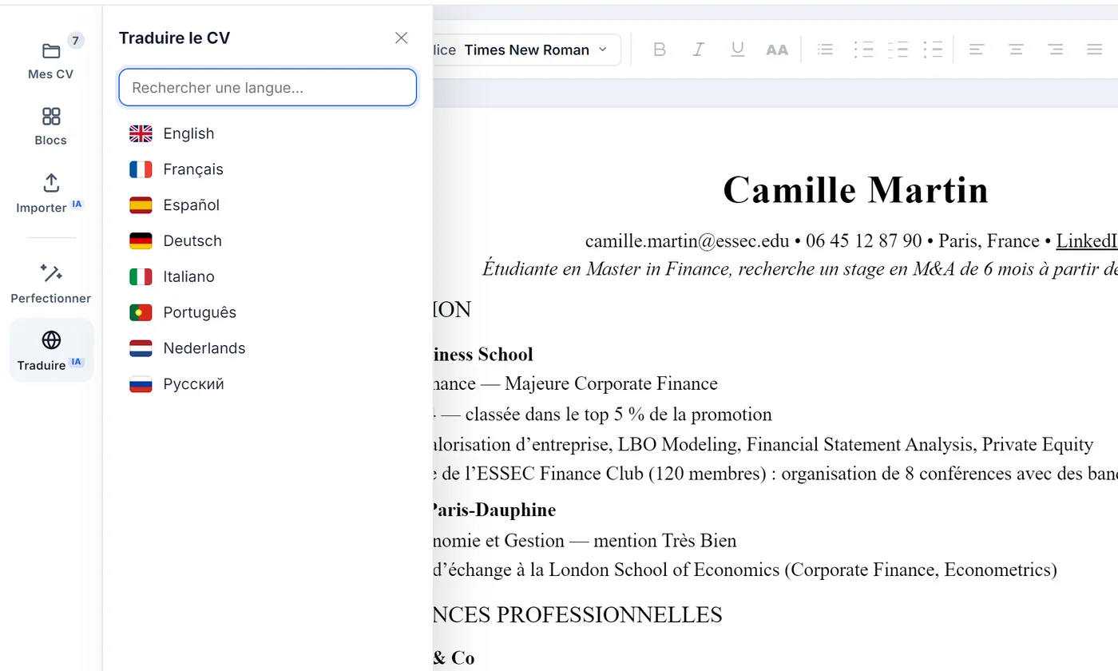This screenshot has height=671, width=1118.
Task: Click the mention Très Bien line
Action: 585,541
